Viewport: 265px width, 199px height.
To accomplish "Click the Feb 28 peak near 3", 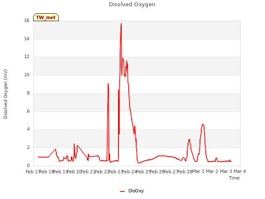I will coord(189,139).
